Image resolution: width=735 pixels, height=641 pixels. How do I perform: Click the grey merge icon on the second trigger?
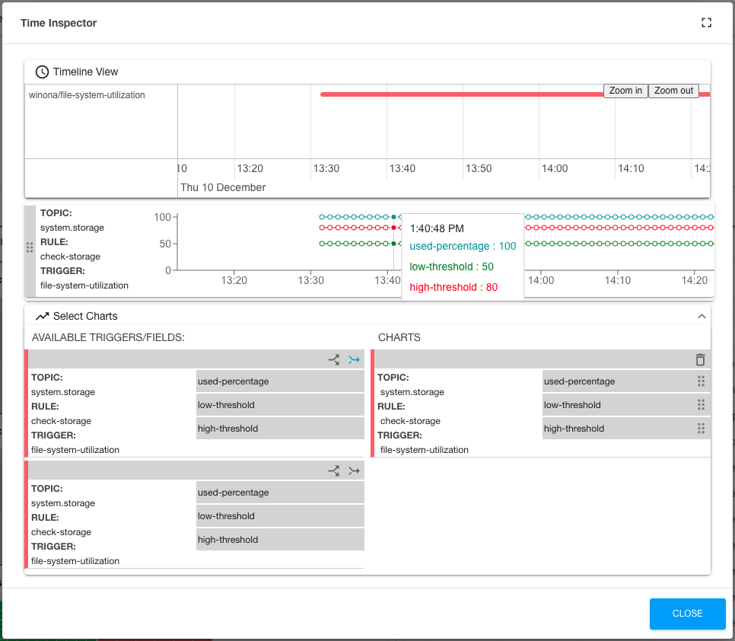pyautogui.click(x=354, y=470)
